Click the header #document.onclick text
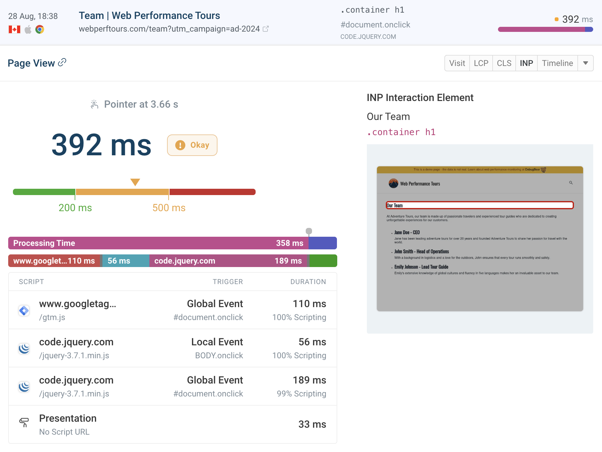Viewport: 602px width, 452px height. pos(375,25)
